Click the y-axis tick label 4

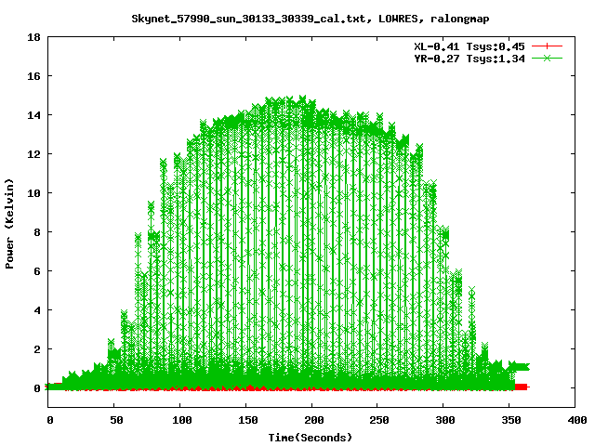(37, 310)
